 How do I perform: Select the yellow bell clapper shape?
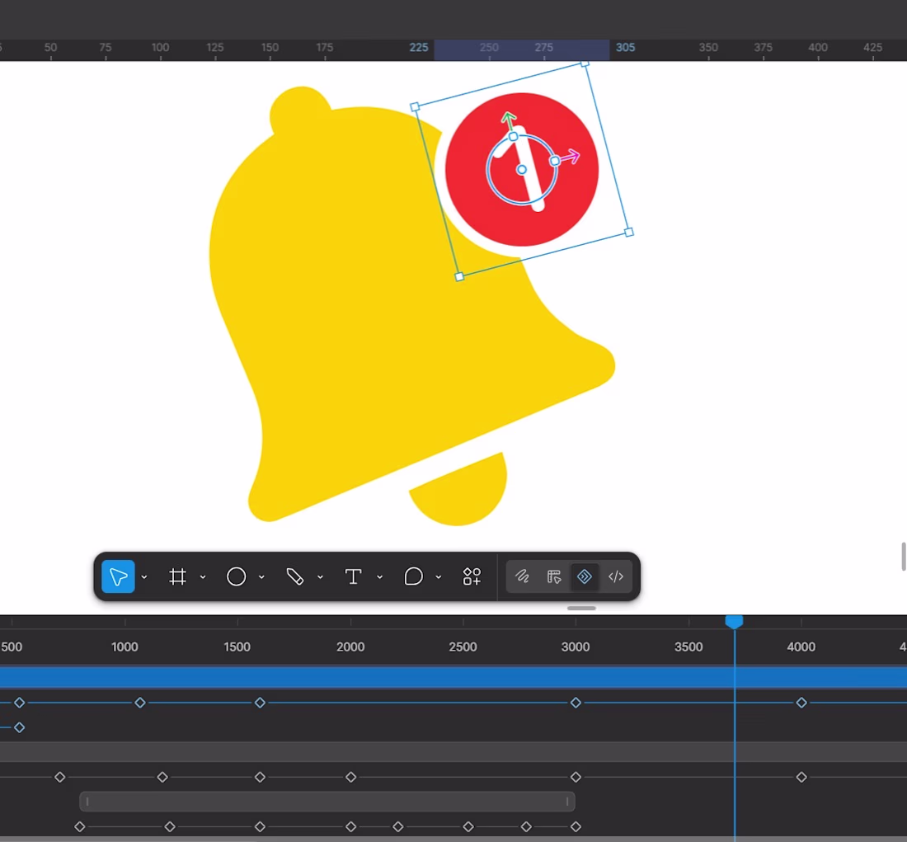coord(463,492)
